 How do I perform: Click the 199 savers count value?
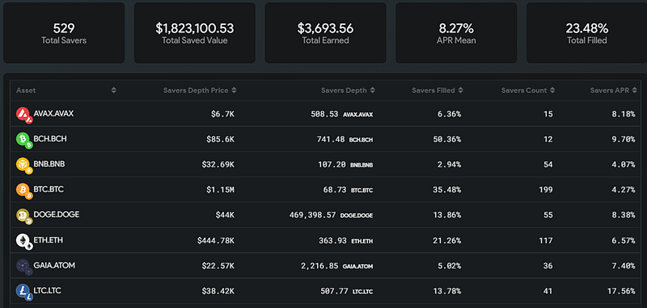click(x=545, y=190)
